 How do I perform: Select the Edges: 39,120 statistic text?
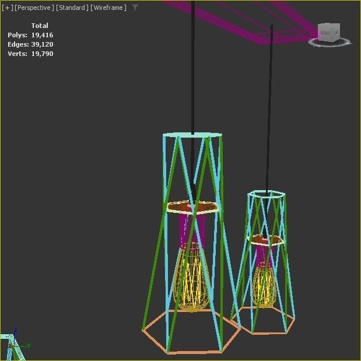click(x=30, y=44)
